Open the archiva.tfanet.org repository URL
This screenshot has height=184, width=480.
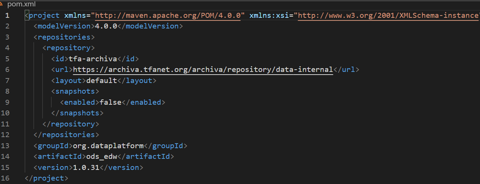(203, 70)
